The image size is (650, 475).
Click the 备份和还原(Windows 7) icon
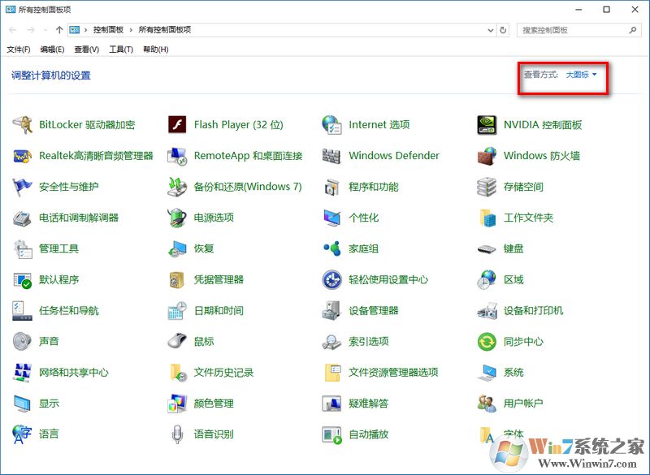click(x=177, y=187)
